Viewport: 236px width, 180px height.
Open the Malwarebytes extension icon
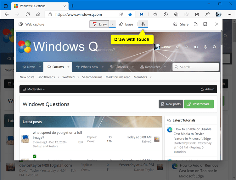tap(141, 15)
